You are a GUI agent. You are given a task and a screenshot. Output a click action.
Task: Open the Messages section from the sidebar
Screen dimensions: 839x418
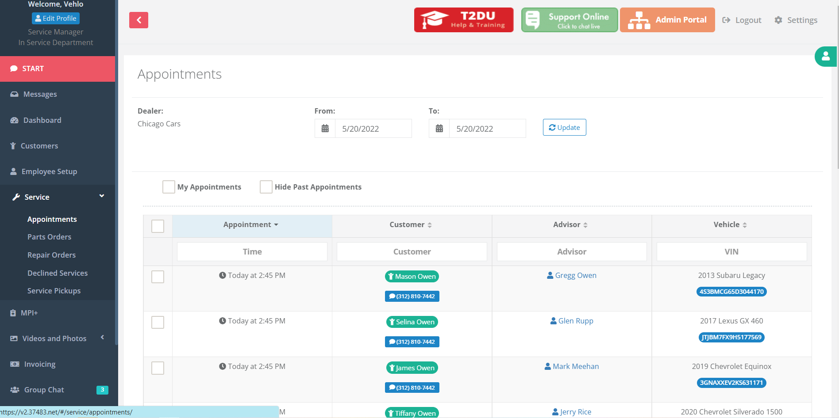point(40,94)
